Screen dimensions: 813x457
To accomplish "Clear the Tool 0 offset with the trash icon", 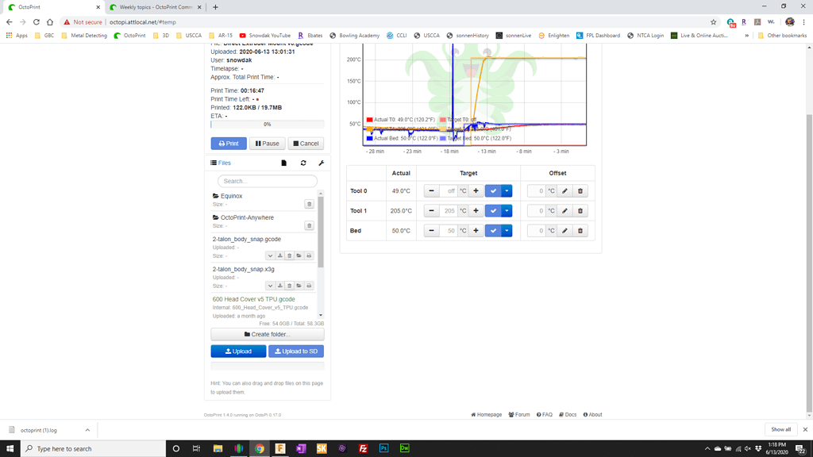I will [x=580, y=190].
